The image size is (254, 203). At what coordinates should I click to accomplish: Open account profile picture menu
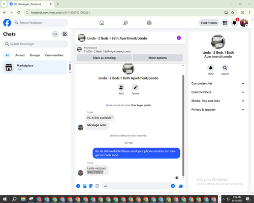244,23
